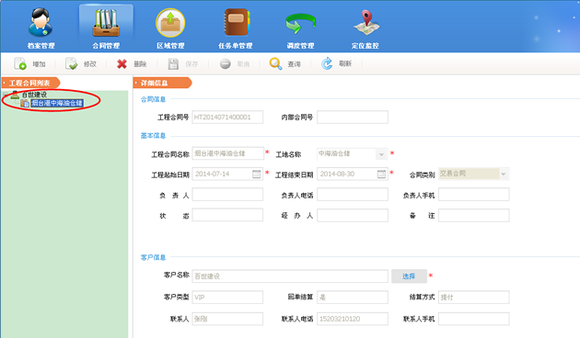The height and width of the screenshot is (338, 580).
Task: Open the 定位监控 map pin icon
Action: [x=365, y=22]
